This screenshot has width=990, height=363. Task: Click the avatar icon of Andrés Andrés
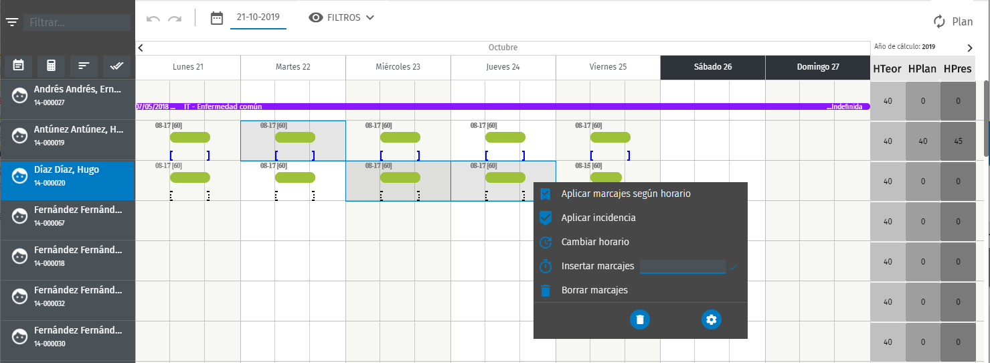coord(19,95)
